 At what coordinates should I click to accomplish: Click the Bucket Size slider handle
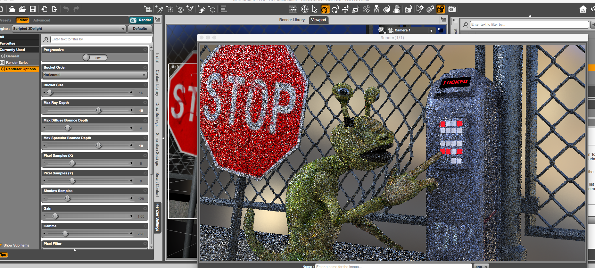pyautogui.click(x=50, y=93)
